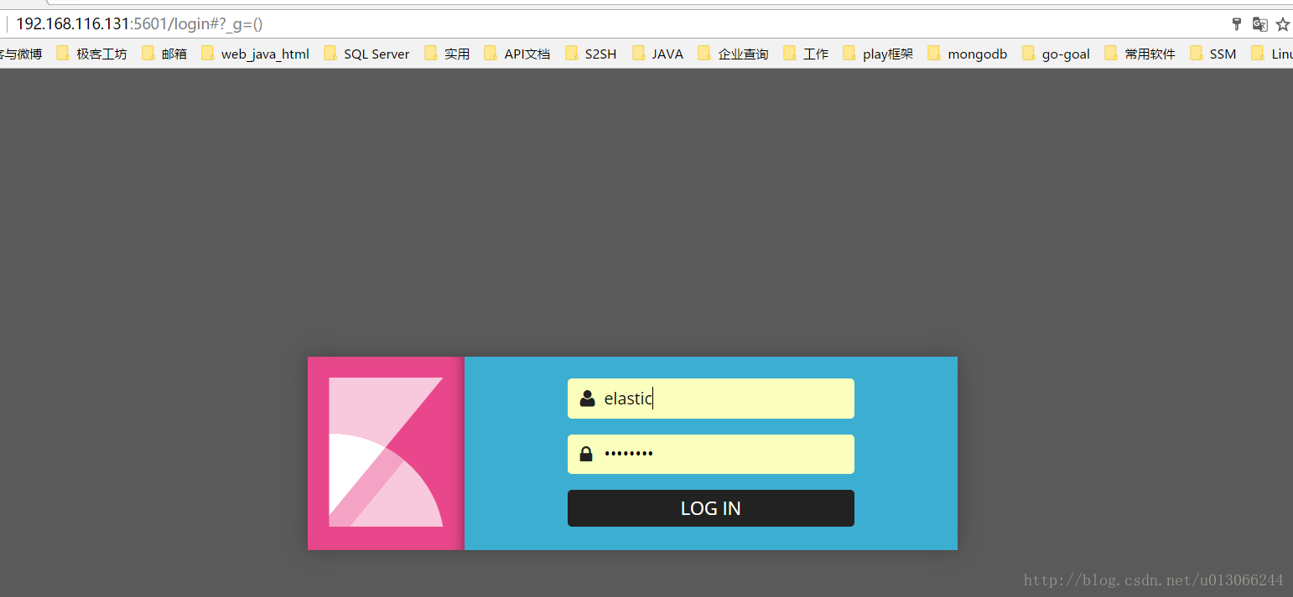Open the mongodb bookmark folder

pyautogui.click(x=968, y=54)
